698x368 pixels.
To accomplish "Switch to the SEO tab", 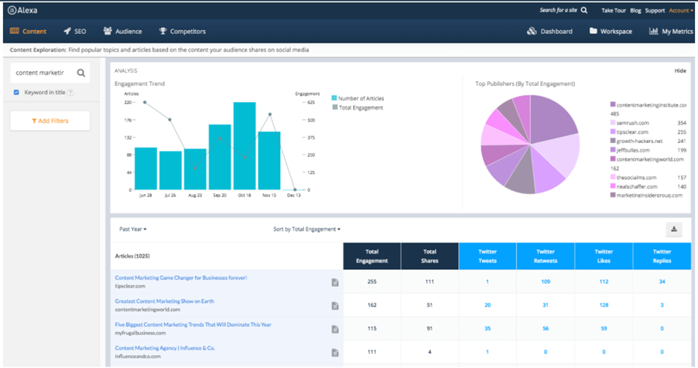I will pos(75,32).
